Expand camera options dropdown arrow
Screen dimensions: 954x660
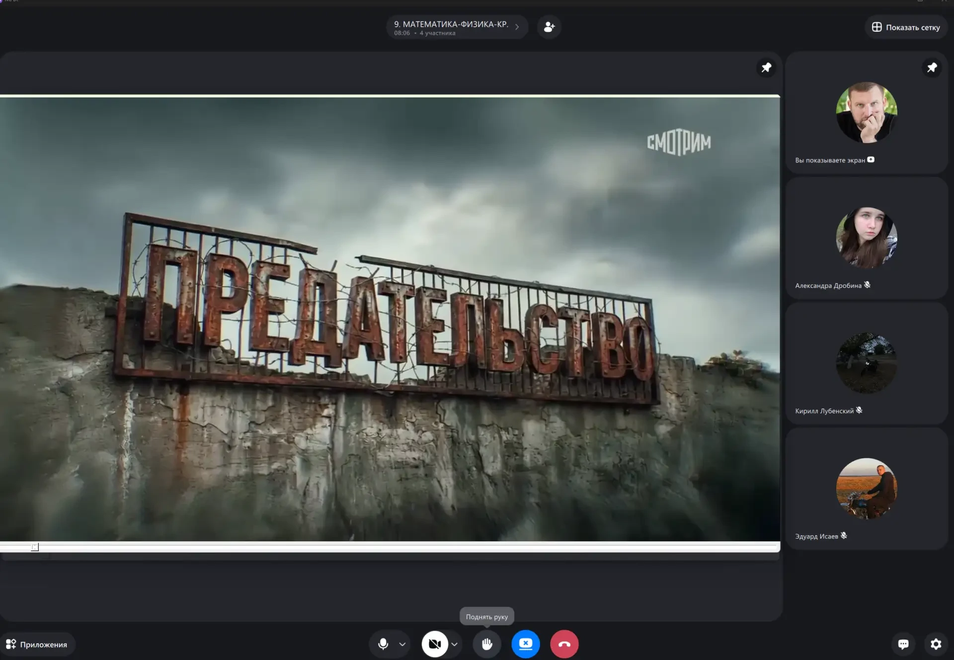454,644
